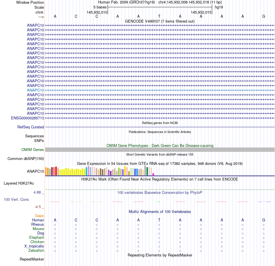
Task: Click the 'Layered H3K27Ac' track label
Action: tap(19, 183)
